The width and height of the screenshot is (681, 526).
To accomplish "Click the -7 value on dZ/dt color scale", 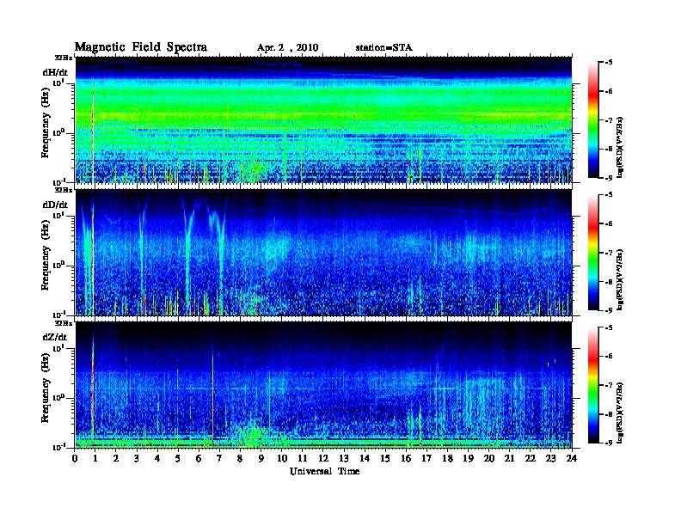I will [608, 385].
